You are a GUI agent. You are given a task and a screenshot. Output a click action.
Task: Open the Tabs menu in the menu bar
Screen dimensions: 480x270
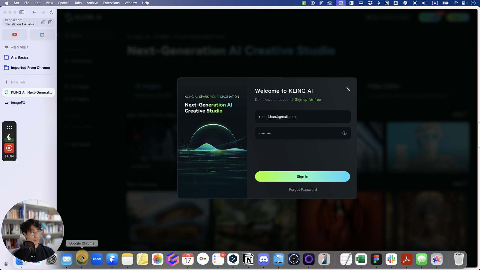tap(78, 3)
